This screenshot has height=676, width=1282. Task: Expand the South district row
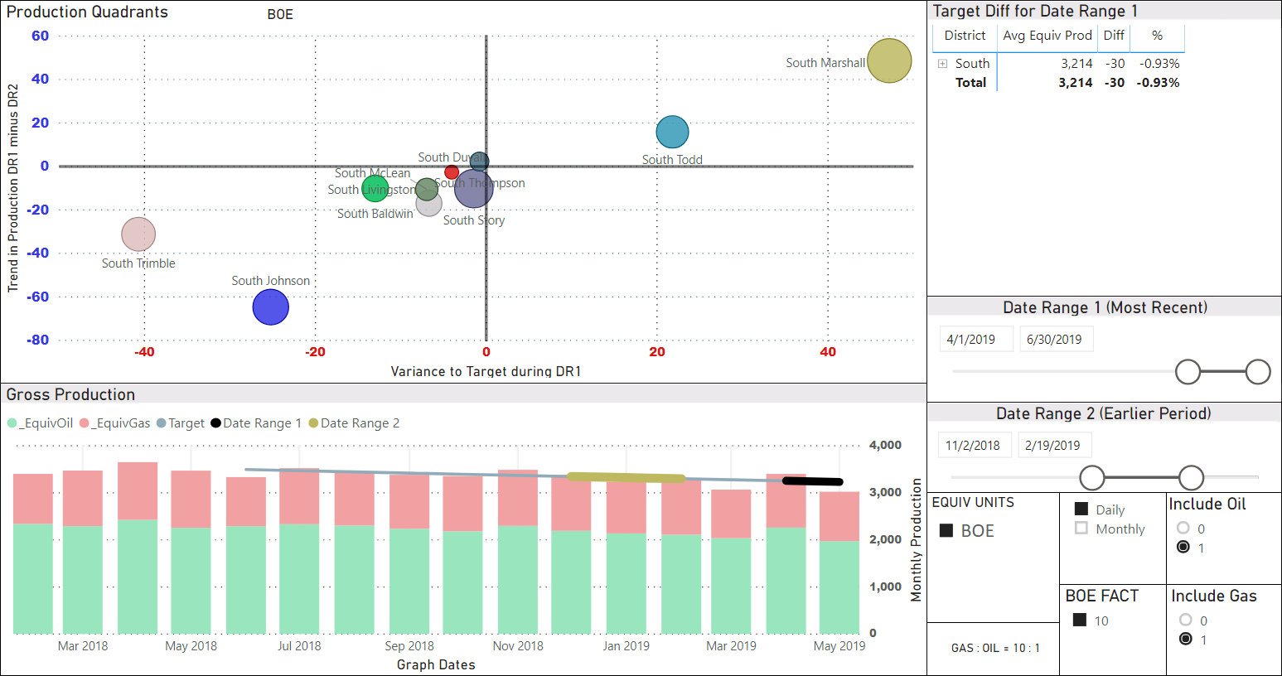pos(941,63)
